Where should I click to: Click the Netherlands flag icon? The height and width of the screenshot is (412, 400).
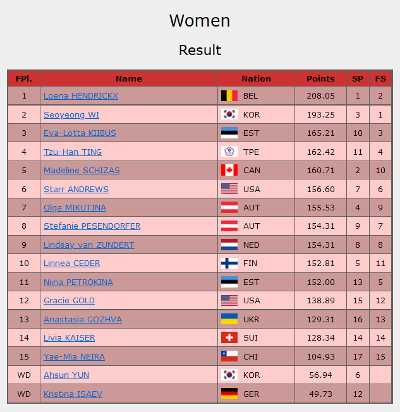pos(229,245)
